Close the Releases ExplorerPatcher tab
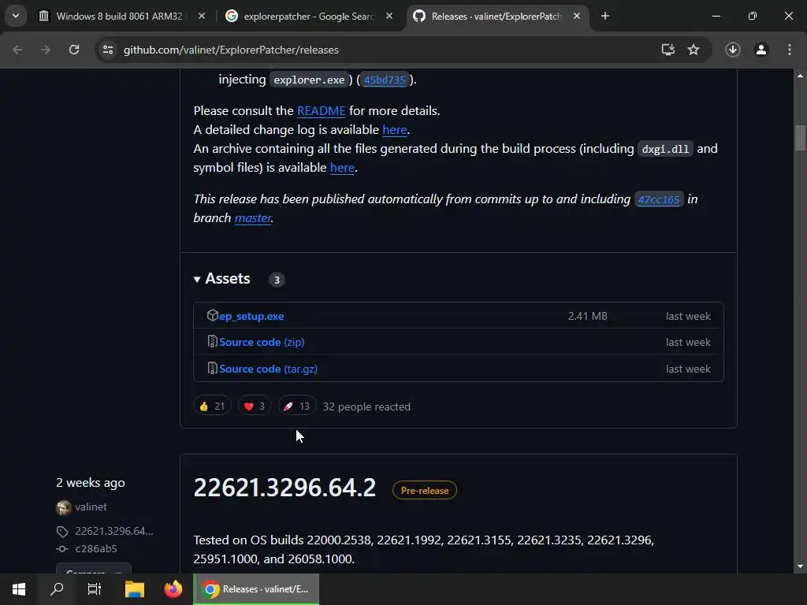Image resolution: width=807 pixels, height=605 pixels. tap(577, 17)
